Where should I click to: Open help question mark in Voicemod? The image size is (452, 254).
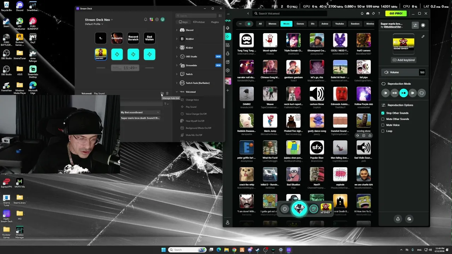pyautogui.click(x=379, y=13)
